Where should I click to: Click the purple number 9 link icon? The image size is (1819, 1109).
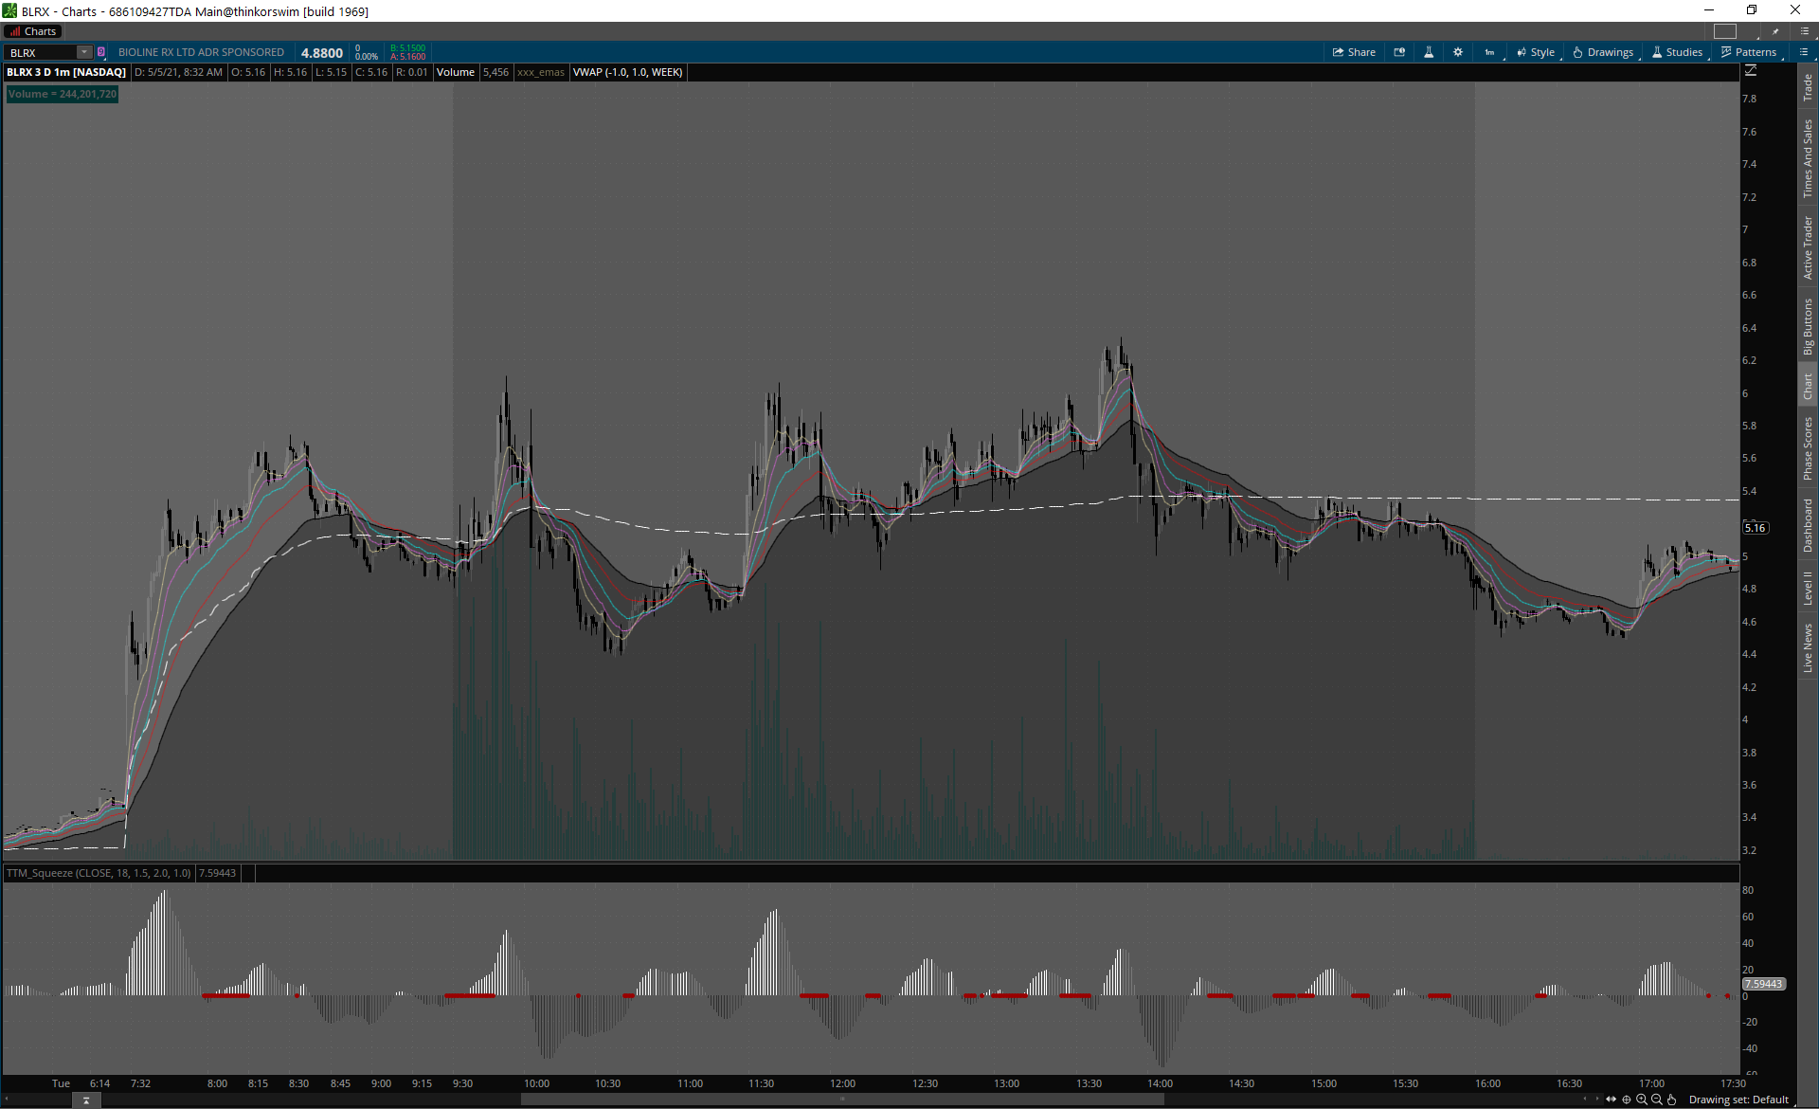(x=101, y=52)
